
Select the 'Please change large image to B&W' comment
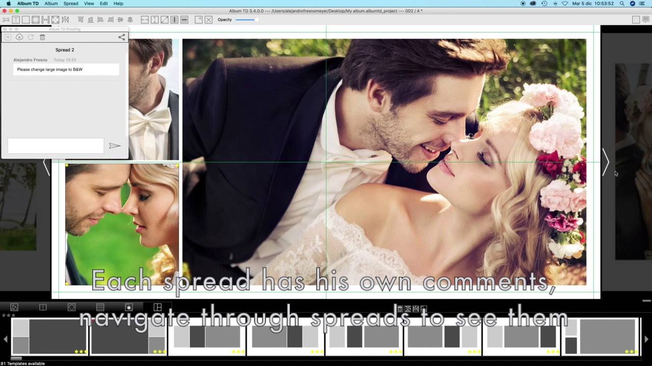tap(66, 70)
